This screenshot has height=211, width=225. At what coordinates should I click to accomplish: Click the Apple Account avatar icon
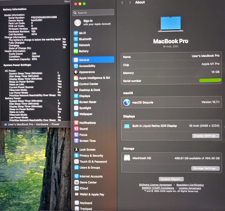click(x=78, y=23)
